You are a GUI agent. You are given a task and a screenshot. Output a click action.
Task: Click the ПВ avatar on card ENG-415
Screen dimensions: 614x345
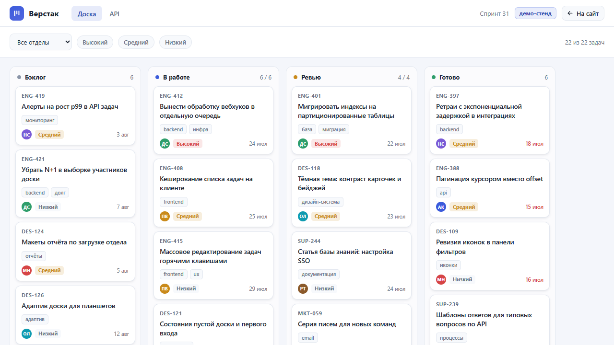click(x=165, y=288)
